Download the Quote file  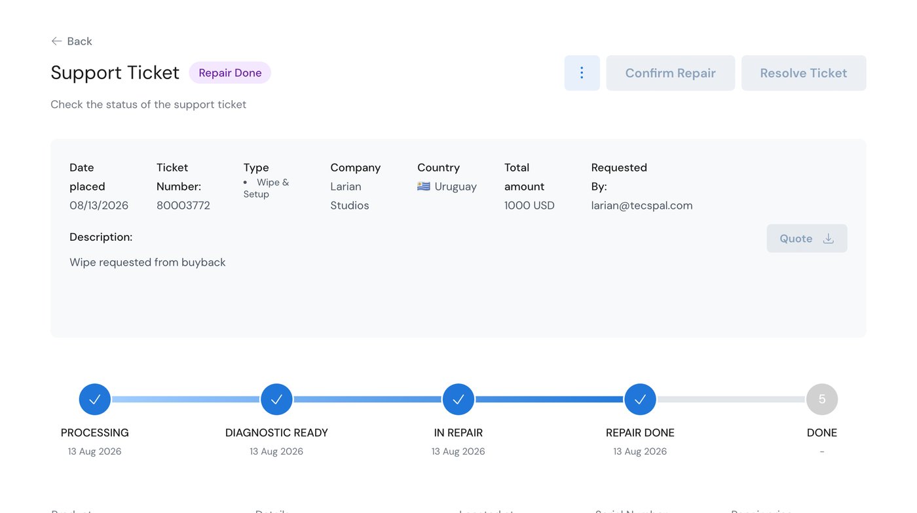[806, 238]
